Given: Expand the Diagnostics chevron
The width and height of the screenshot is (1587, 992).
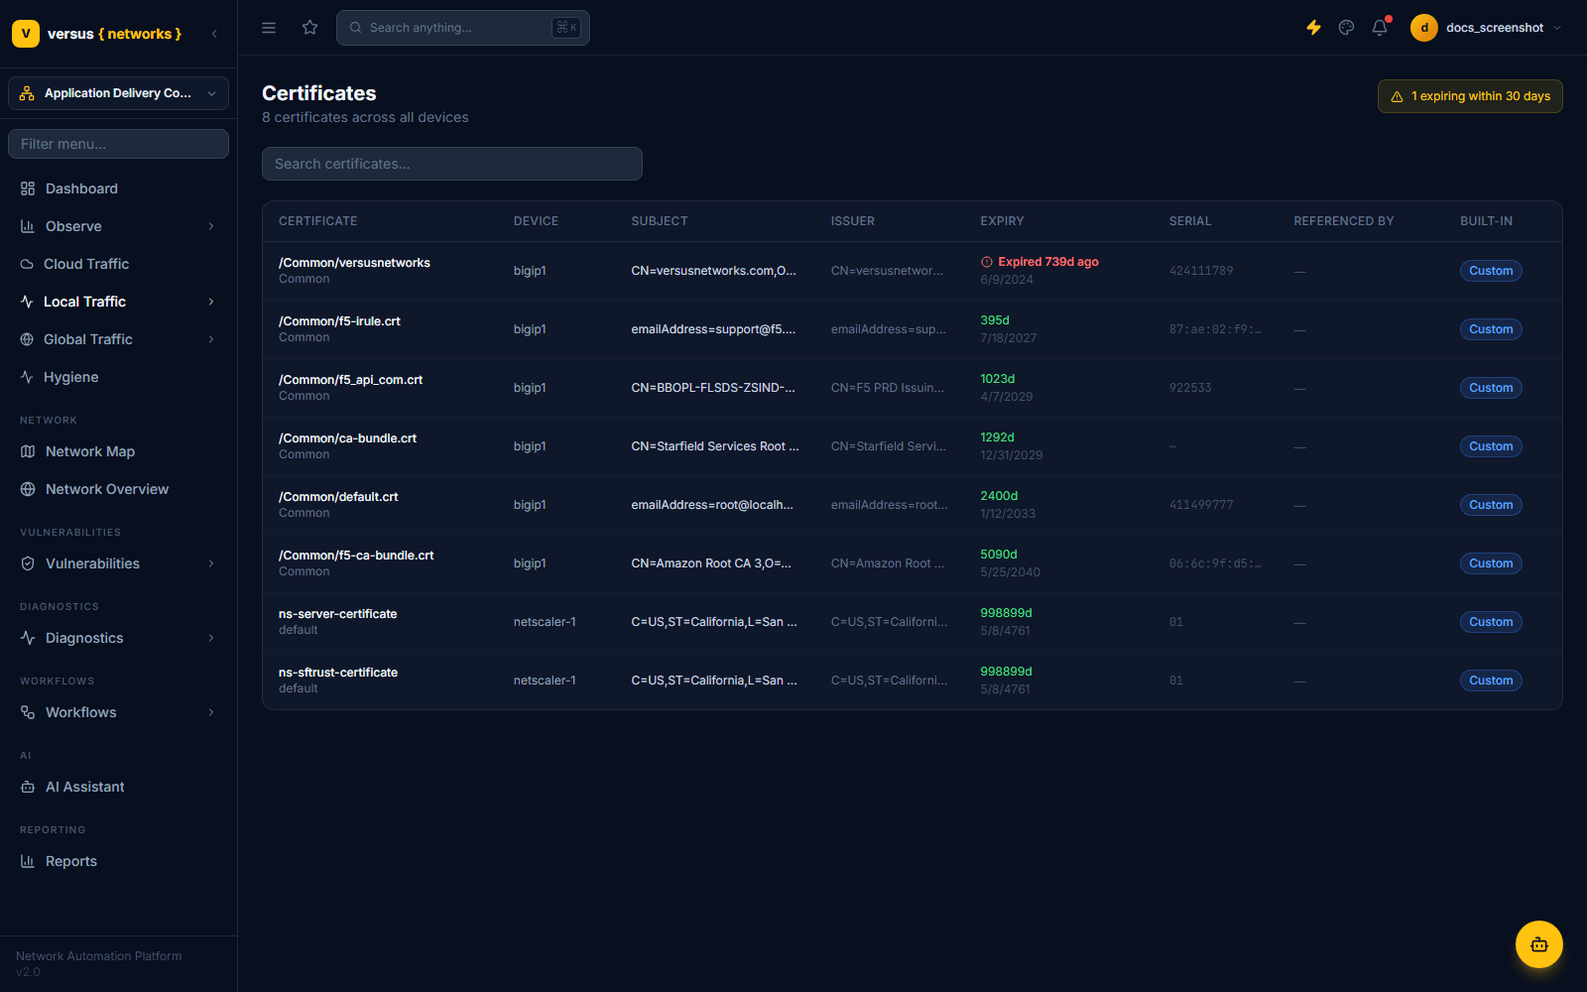Looking at the screenshot, I should [x=211, y=638].
